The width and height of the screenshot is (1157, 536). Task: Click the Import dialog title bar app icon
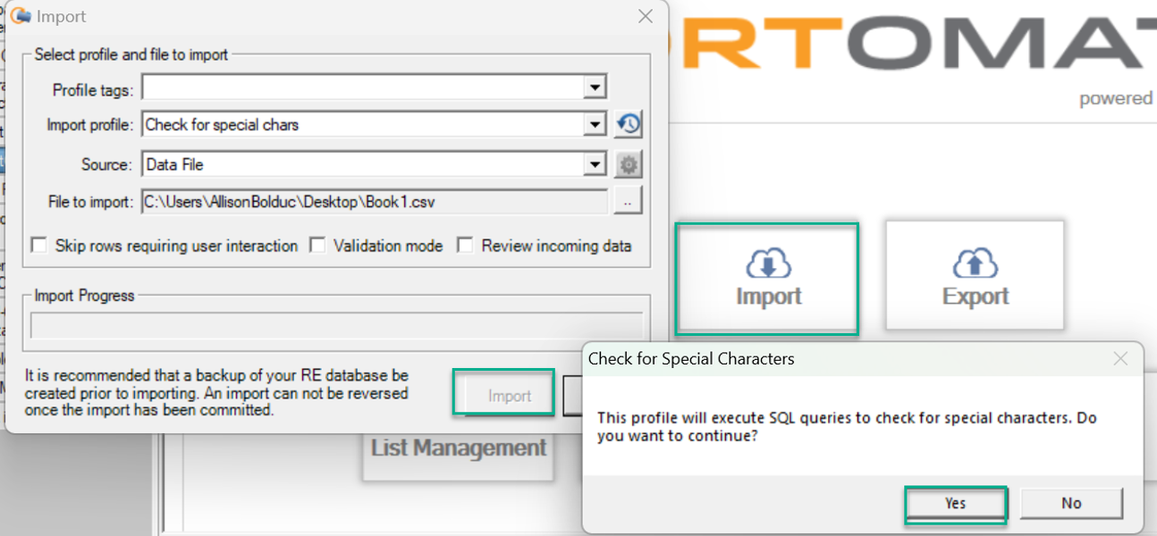[20, 16]
